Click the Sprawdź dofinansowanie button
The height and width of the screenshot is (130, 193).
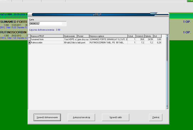[x=47, y=117]
